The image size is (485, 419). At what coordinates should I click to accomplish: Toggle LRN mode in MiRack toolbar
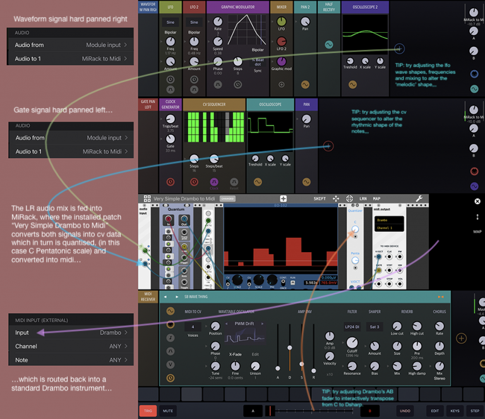click(363, 198)
